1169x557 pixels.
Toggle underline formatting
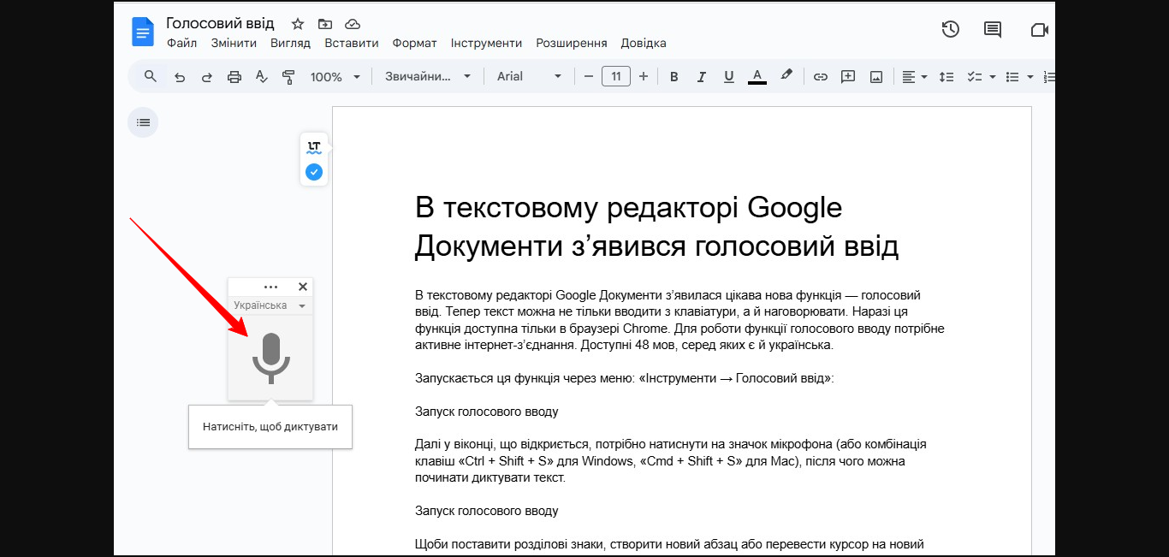coord(728,77)
